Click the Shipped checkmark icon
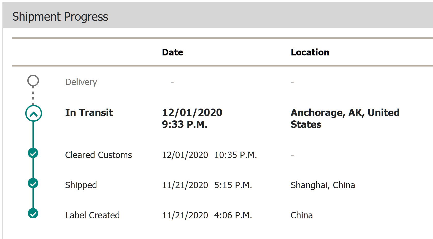Image resolution: width=433 pixels, height=239 pixels. 33,183
